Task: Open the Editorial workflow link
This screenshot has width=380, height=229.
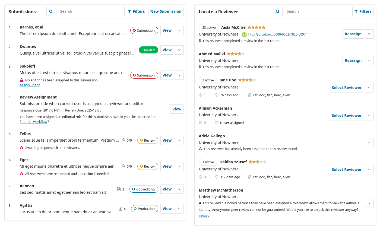Action: (33, 122)
